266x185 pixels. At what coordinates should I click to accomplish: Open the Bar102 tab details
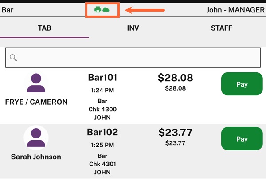[x=102, y=132]
